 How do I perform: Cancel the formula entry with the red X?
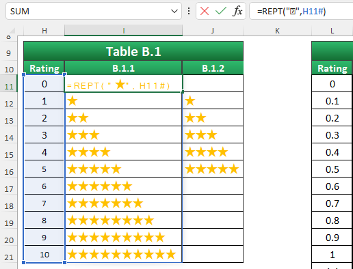click(205, 11)
